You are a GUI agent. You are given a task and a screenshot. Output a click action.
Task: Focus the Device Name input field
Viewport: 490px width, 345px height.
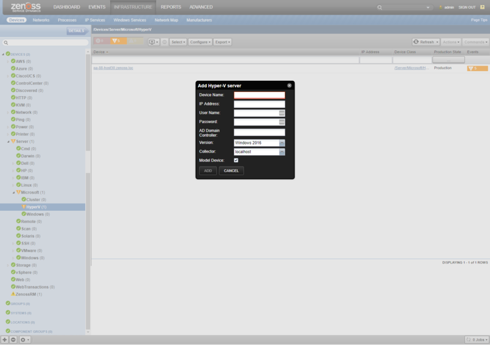[x=259, y=95]
